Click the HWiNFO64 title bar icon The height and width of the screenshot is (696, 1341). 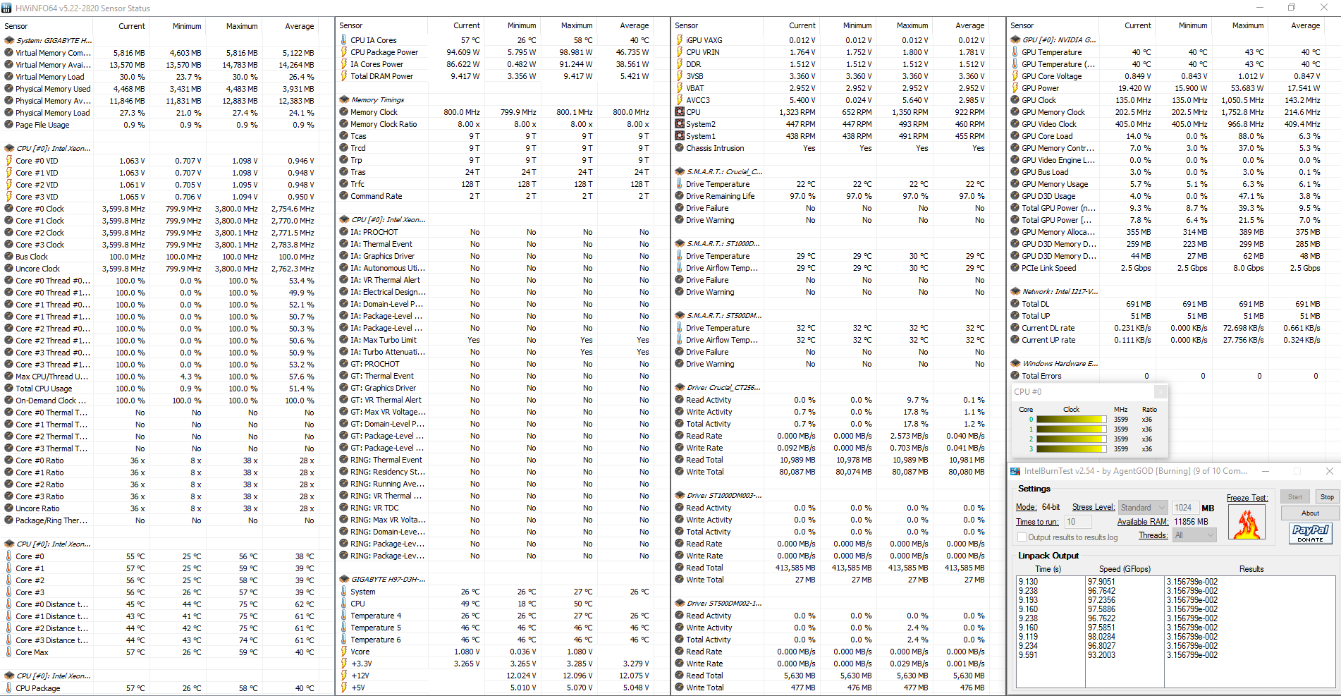tap(6, 8)
